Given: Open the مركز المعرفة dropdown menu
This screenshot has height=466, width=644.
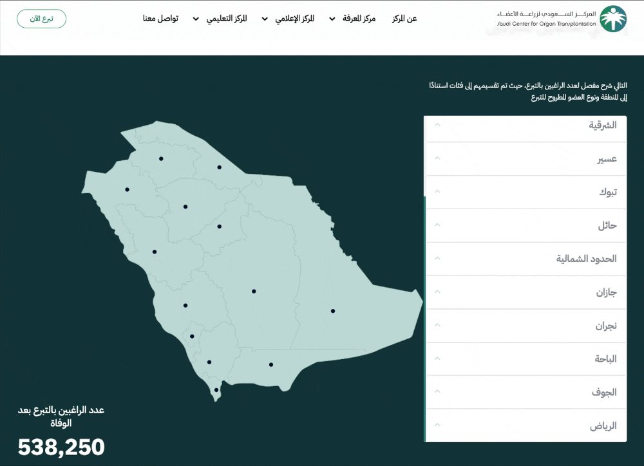Looking at the screenshot, I should pos(352,19).
